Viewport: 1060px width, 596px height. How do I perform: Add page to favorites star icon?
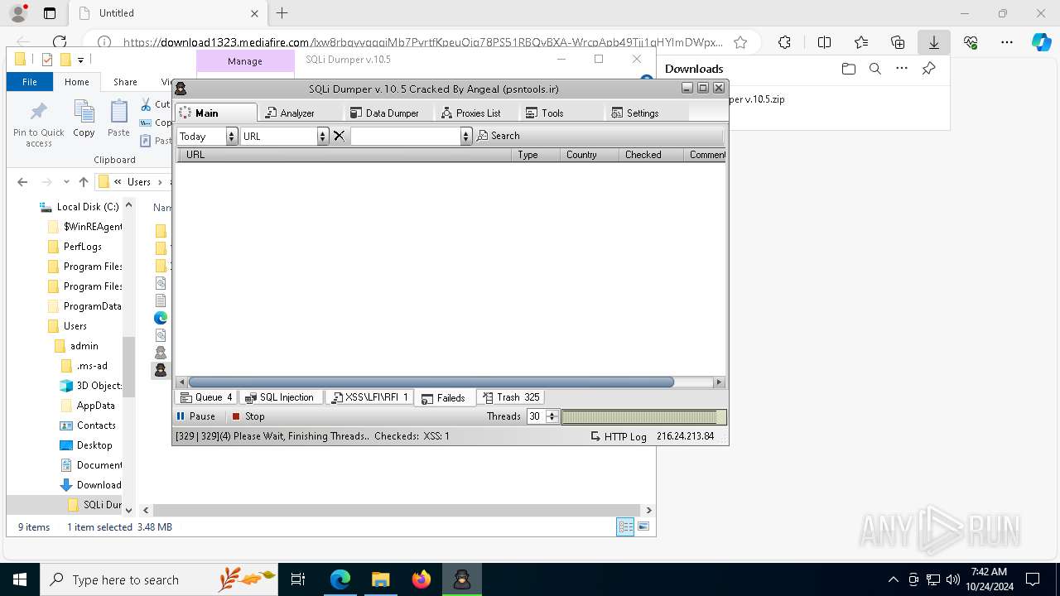(x=740, y=42)
